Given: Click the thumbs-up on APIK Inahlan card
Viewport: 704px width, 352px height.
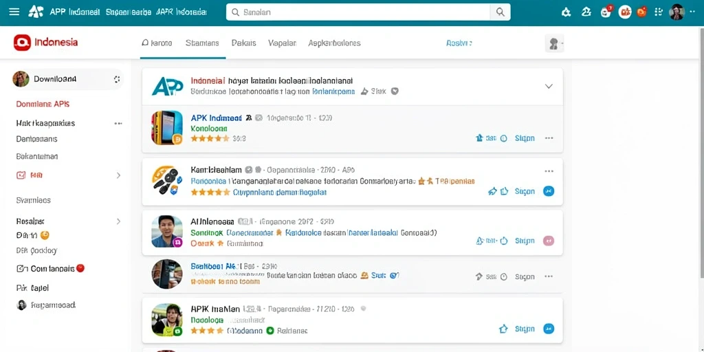Looking at the screenshot, I should 504,329.
